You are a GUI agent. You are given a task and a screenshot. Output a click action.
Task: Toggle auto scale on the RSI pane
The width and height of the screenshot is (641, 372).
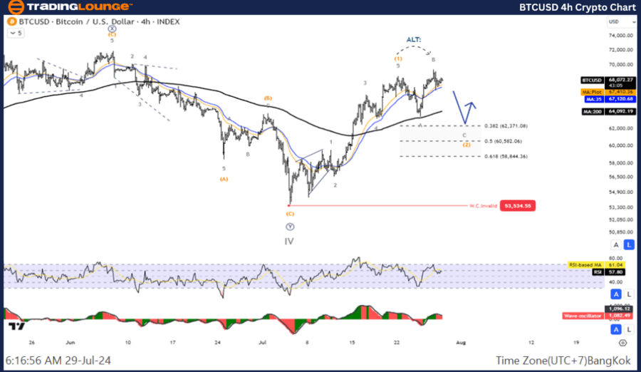pos(616,294)
